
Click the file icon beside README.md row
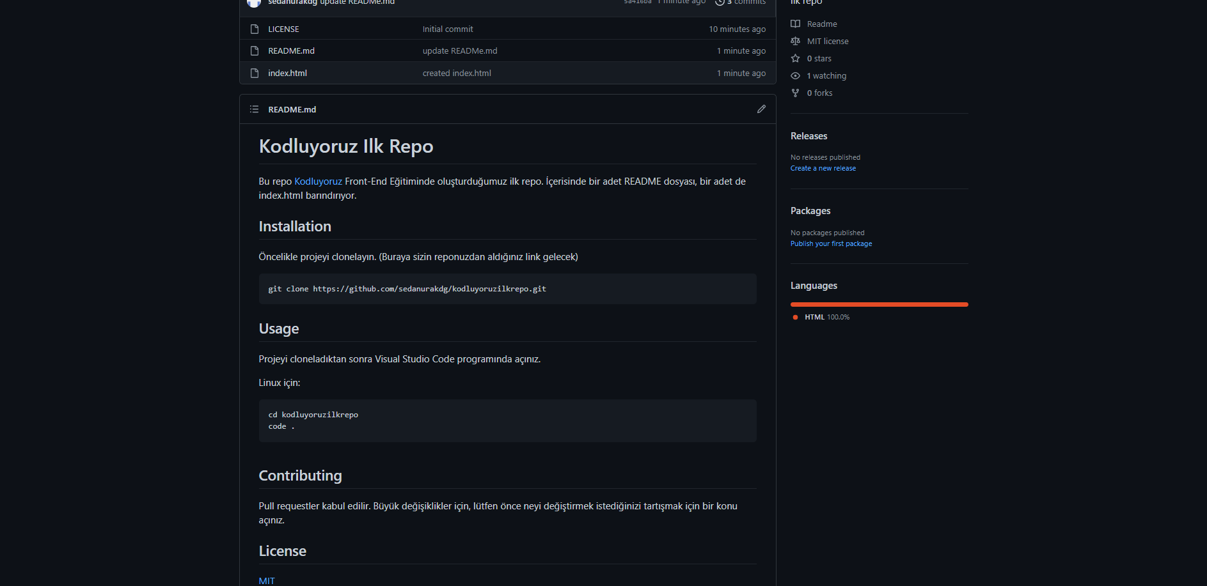tap(255, 51)
